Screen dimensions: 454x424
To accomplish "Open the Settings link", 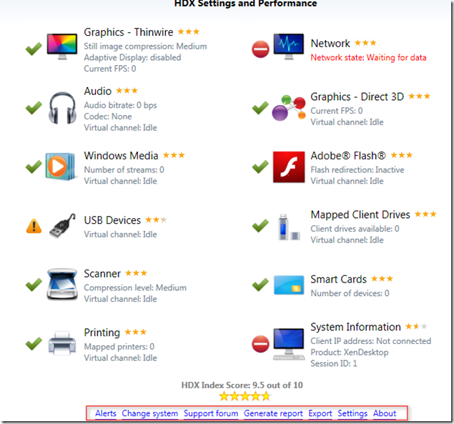I will [x=352, y=413].
